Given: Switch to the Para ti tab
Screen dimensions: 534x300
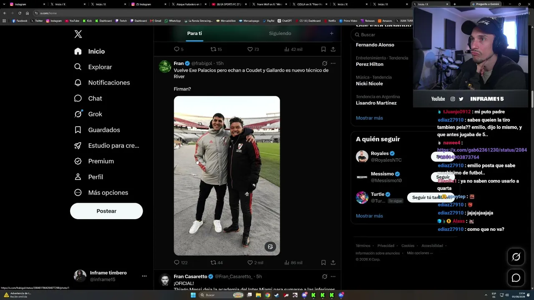Looking at the screenshot, I should 194,33.
